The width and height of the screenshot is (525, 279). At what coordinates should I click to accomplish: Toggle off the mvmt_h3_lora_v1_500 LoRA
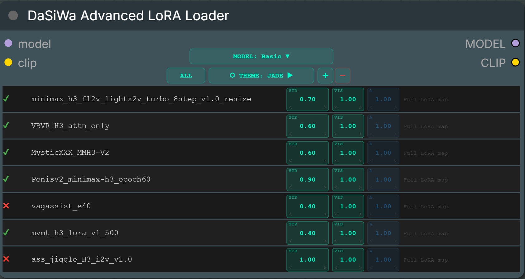click(6, 233)
